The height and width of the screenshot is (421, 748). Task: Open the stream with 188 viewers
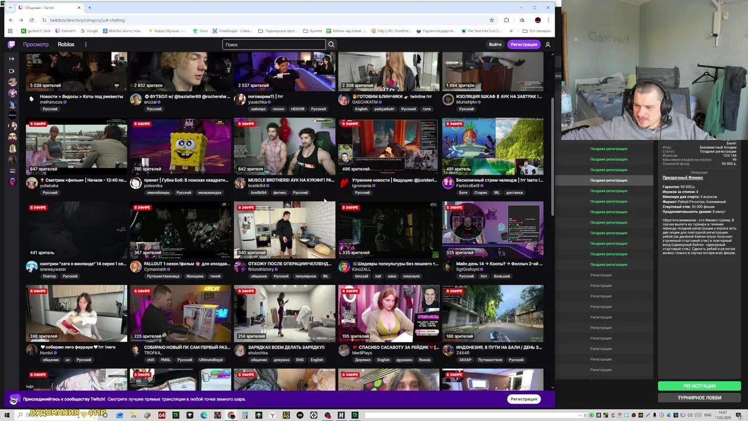[x=493, y=313]
